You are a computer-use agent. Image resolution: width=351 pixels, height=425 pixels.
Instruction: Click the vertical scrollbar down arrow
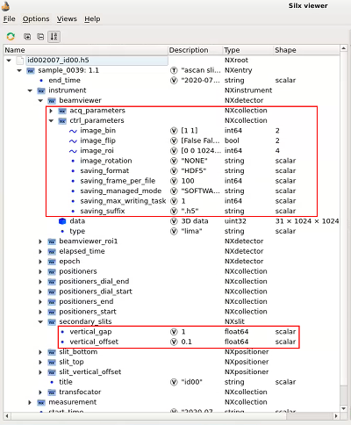[344, 408]
